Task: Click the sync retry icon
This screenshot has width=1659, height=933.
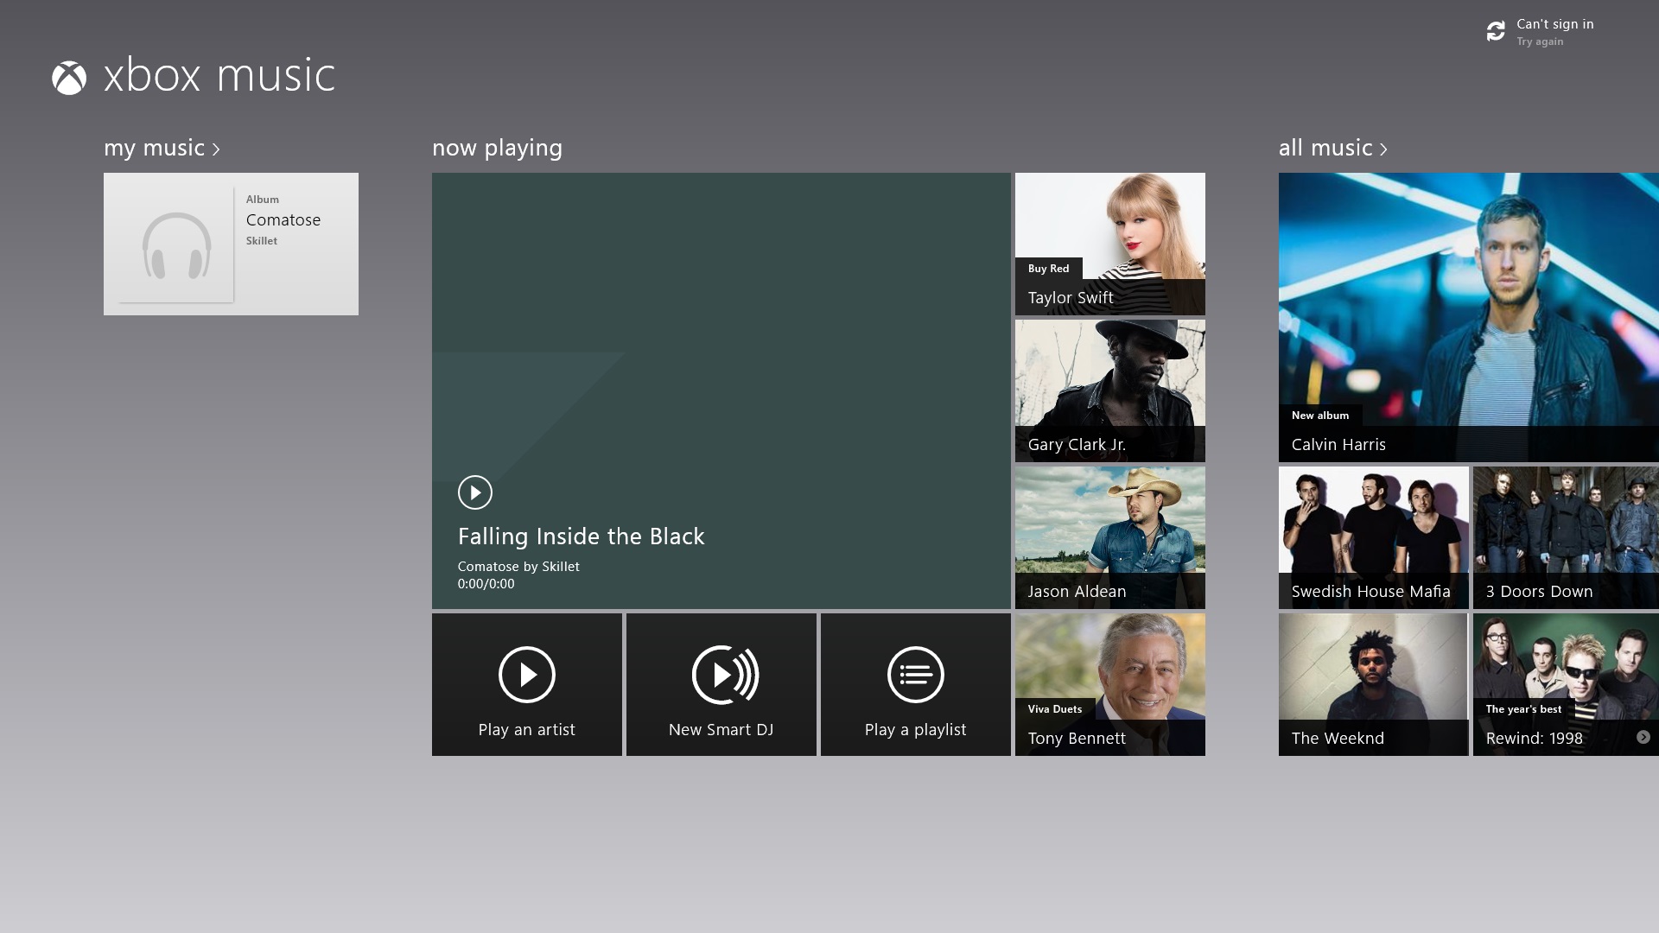Action: click(1496, 31)
